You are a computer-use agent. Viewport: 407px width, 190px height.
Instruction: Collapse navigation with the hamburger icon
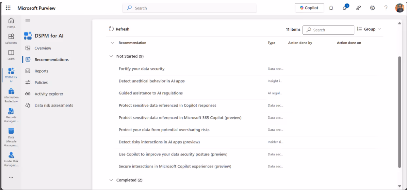pos(28,21)
